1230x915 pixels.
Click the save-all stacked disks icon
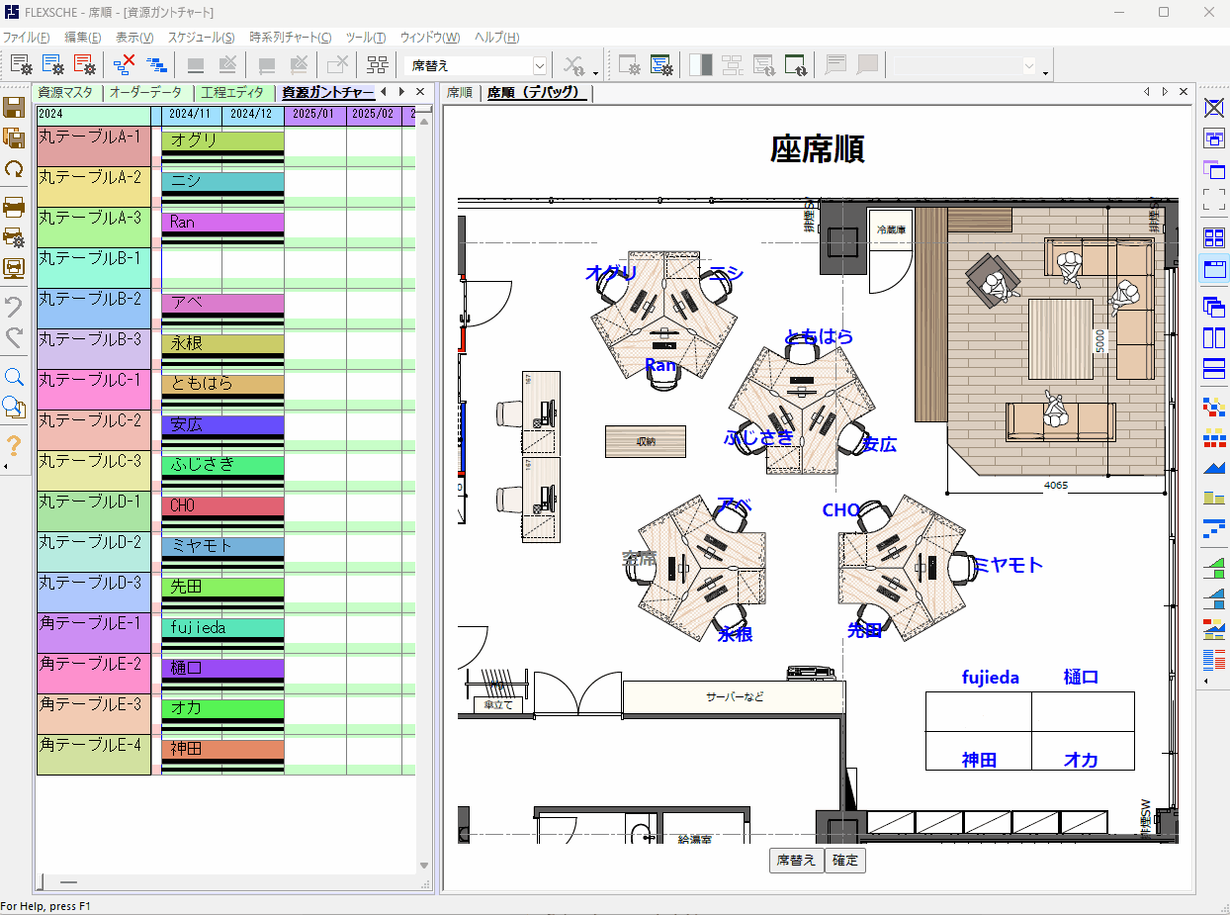(x=14, y=137)
